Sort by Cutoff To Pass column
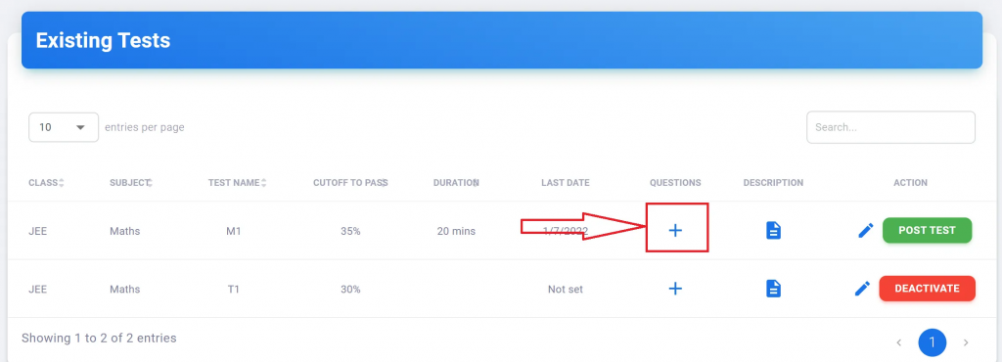This screenshot has height=362, width=1002. pyautogui.click(x=350, y=183)
